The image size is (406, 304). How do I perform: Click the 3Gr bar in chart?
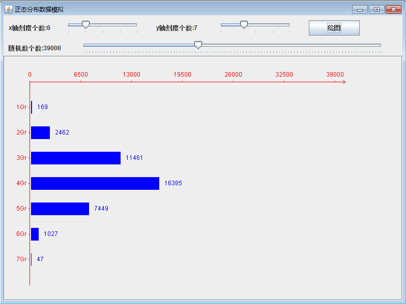point(76,158)
